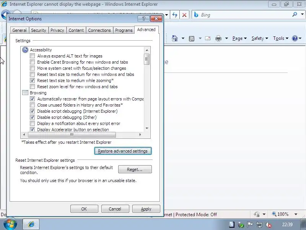Open the Tools menu dropdown
The height and width of the screenshot is (230, 306).
pos(281,38)
